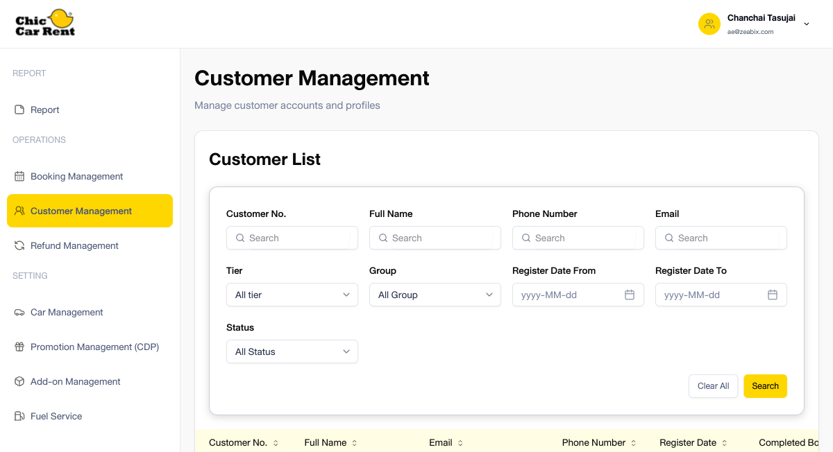
Task: Click the Chanchai Tasujai user name
Action: point(762,18)
